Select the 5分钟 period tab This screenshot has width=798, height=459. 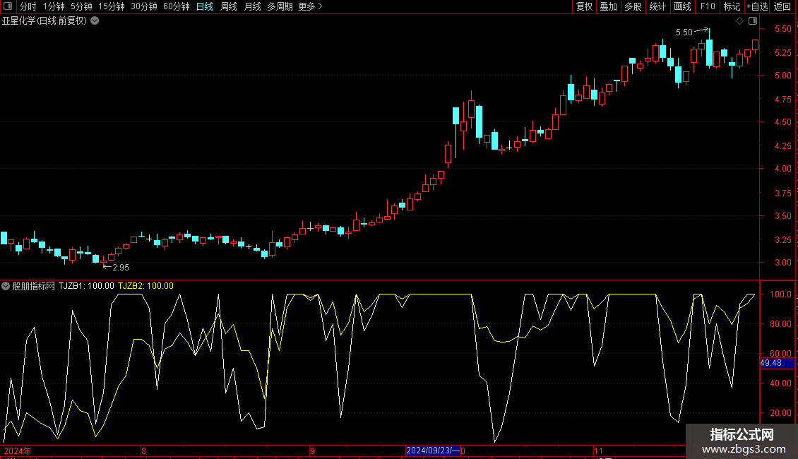[81, 6]
